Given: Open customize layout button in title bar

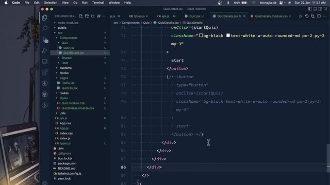Looking at the screenshot, I should coord(325,9).
